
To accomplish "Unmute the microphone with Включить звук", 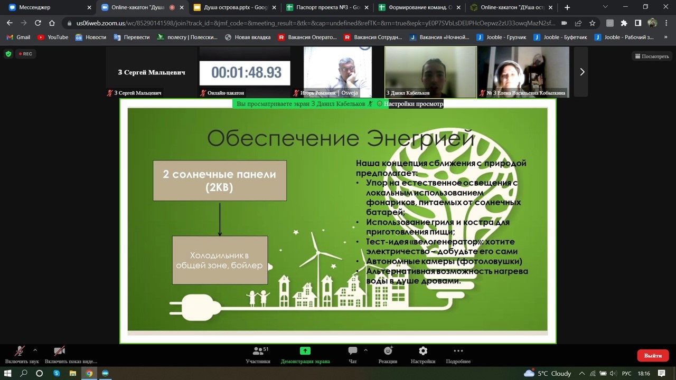I will pyautogui.click(x=20, y=352).
